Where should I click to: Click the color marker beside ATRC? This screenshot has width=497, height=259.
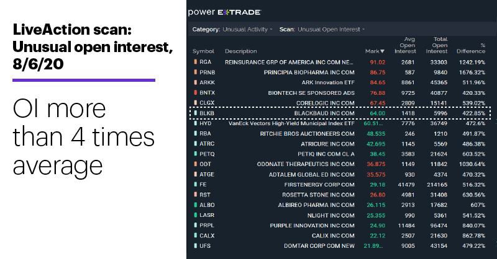click(x=196, y=144)
